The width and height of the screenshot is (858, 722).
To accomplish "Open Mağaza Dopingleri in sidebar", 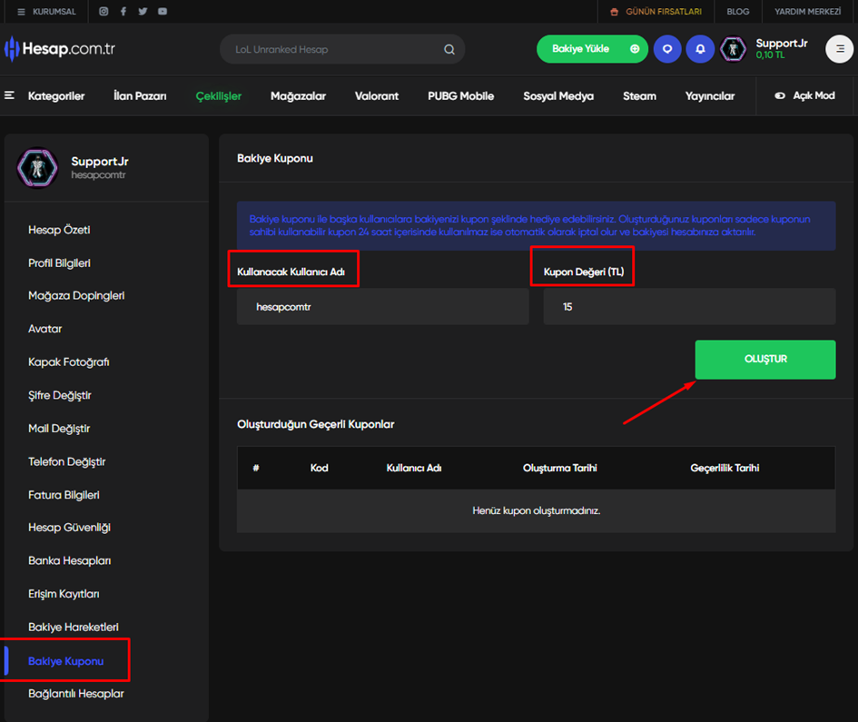I will click(76, 295).
